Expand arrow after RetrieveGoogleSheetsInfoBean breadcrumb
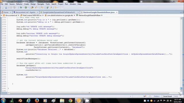The height and width of the screenshot is (103, 184). click(x=102, y=15)
